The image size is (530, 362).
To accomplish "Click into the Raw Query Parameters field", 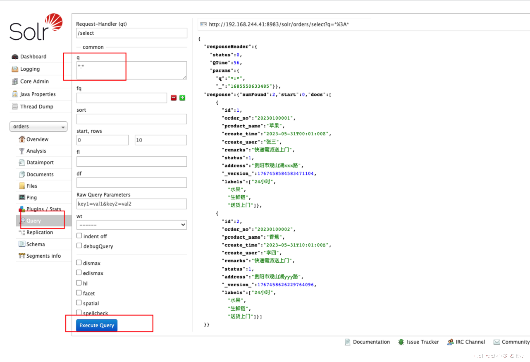I will (x=131, y=204).
